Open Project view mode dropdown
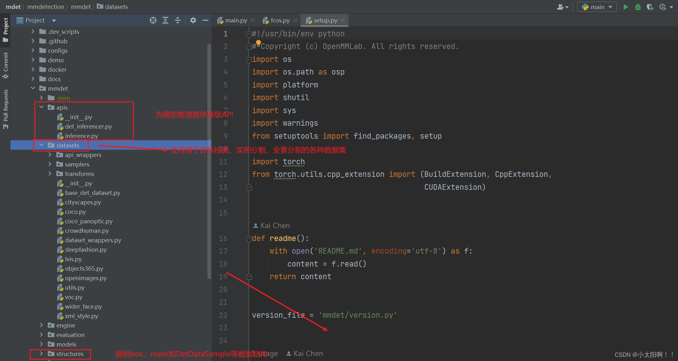Image resolution: width=678 pixels, height=361 pixels. point(54,21)
